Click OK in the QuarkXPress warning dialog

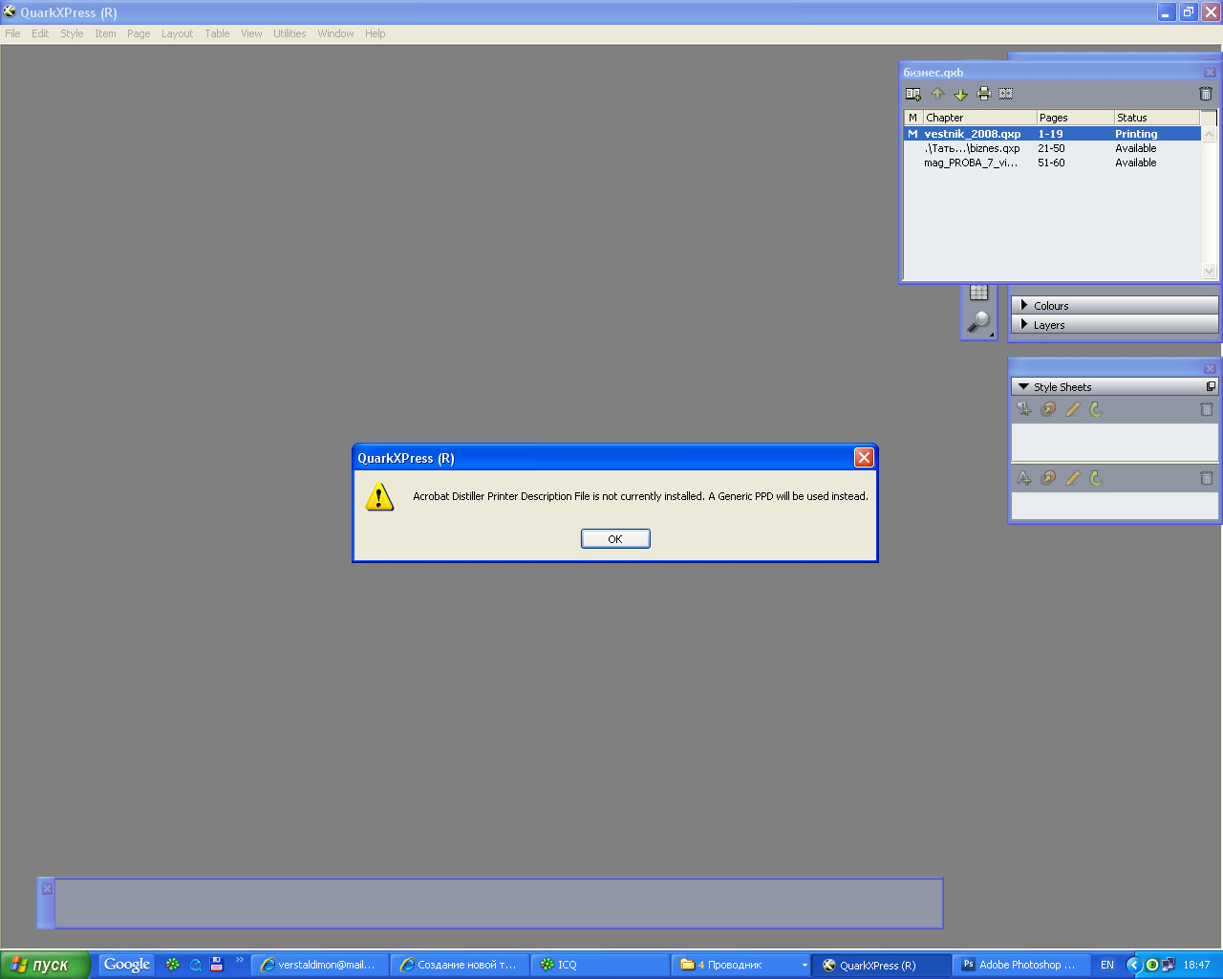[615, 538]
